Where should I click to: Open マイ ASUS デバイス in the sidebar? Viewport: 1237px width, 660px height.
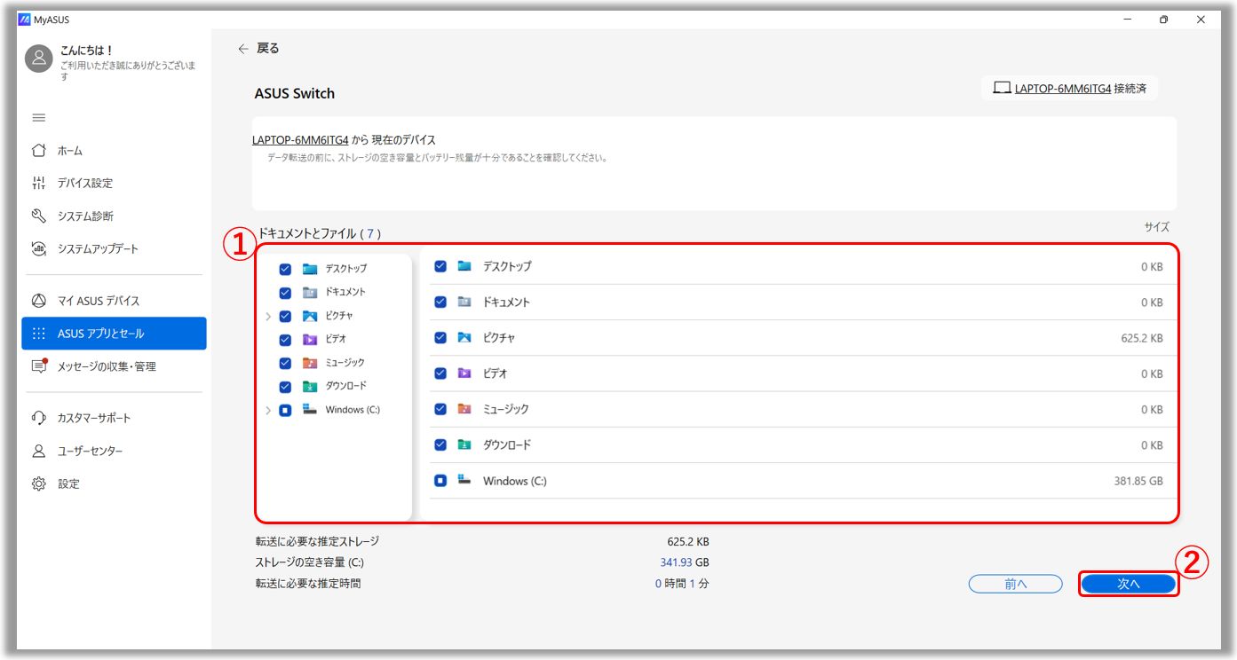click(x=114, y=301)
